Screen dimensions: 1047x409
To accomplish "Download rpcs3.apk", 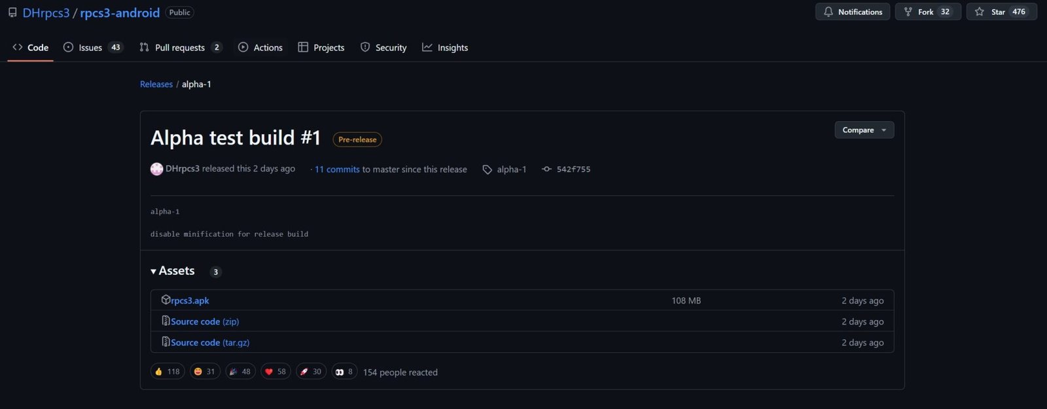I will [190, 300].
